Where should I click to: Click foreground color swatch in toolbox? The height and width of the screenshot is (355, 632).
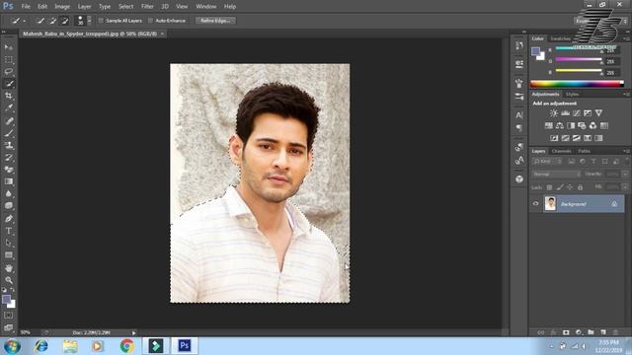point(6,299)
